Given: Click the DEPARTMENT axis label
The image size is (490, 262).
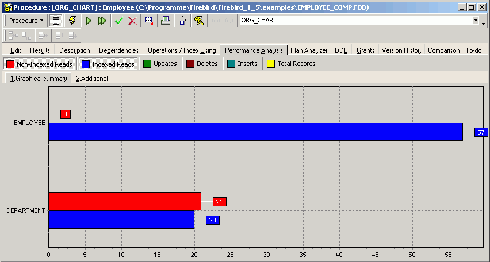Looking at the screenshot, I should click(x=26, y=210).
